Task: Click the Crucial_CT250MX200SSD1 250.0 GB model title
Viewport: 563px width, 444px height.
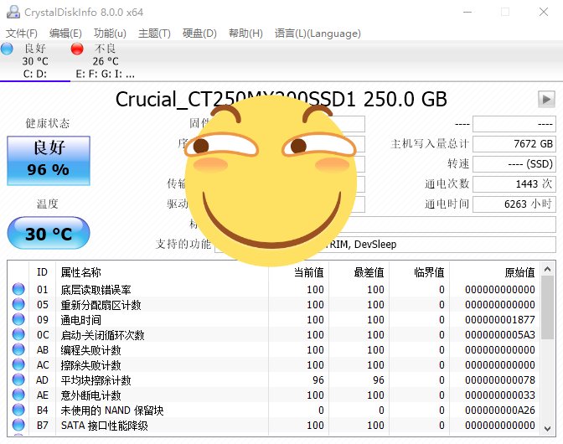Action: tap(281, 99)
